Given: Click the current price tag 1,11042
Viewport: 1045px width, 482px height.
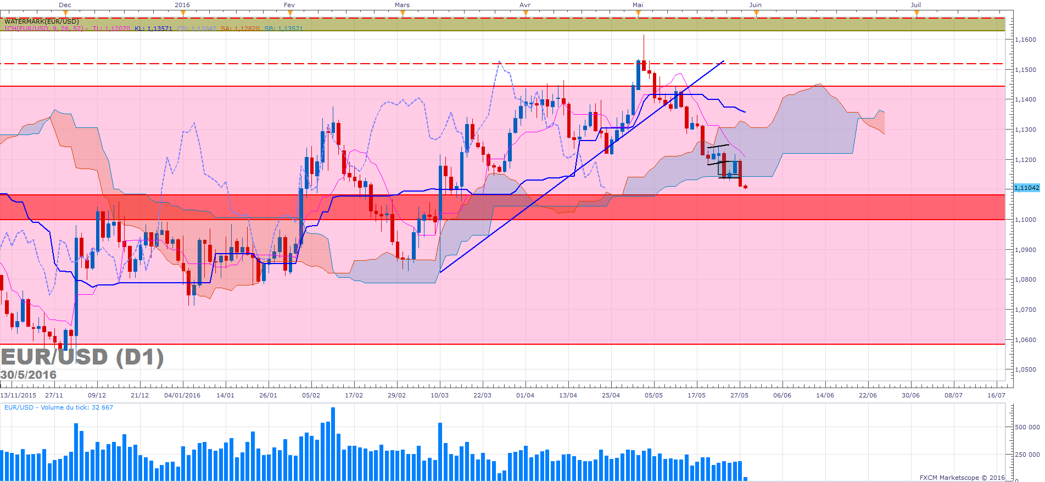Looking at the screenshot, I should pos(1026,188).
